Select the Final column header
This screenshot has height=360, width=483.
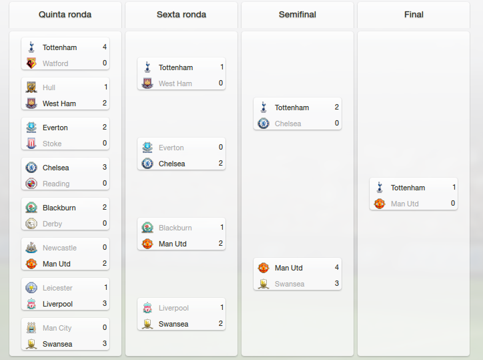[414, 15]
